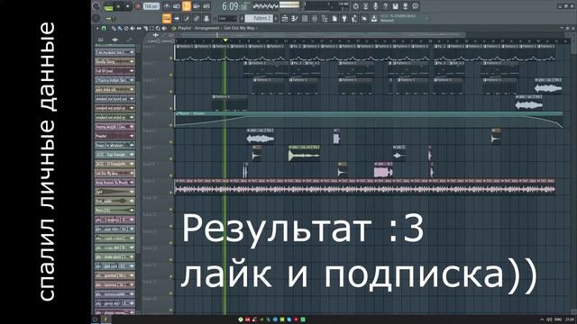The height and width of the screenshot is (324, 577).
Task: Toggle Track 6 mute dot
Action: coord(170,142)
